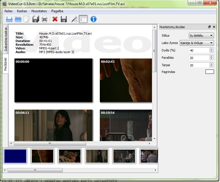This screenshot has width=220, height=182.
Task: Click preview scroll right arrow
Action: point(150,143)
